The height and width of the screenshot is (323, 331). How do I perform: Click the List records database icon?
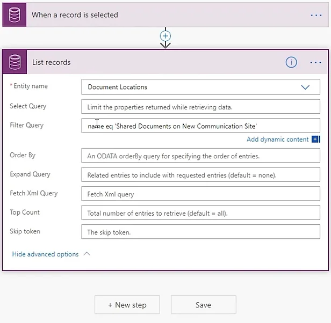pyautogui.click(x=15, y=62)
